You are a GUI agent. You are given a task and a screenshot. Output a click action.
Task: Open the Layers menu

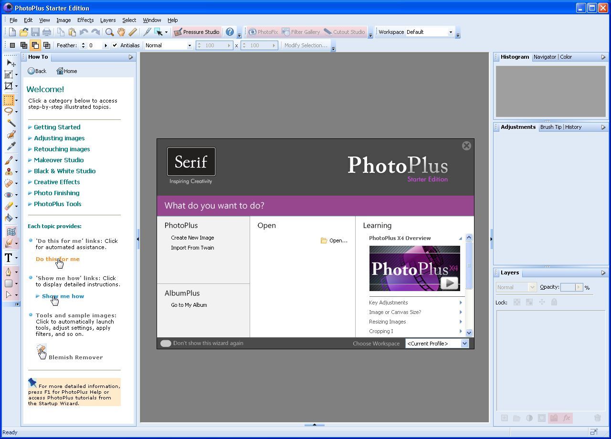(108, 20)
